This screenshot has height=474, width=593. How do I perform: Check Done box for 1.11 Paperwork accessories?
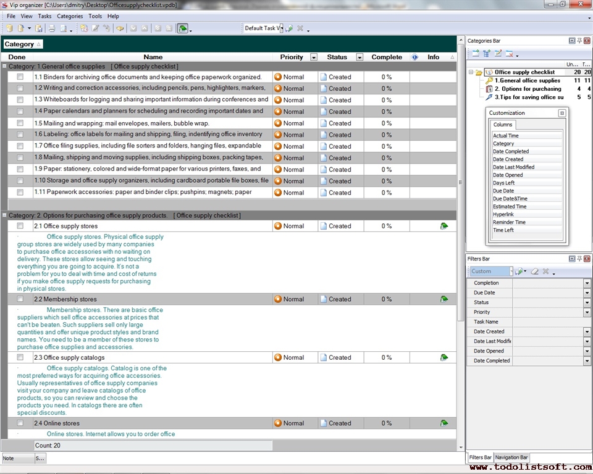[x=20, y=192]
